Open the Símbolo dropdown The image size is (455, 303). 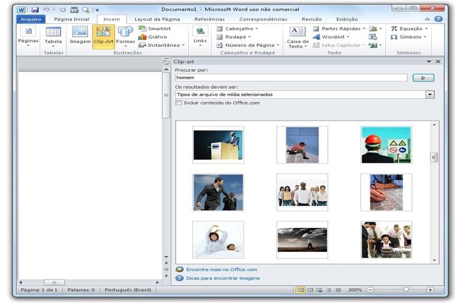pos(408,37)
